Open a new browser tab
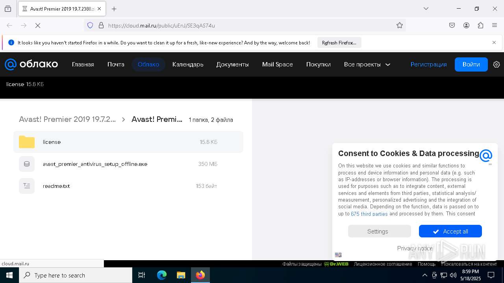 tap(114, 9)
